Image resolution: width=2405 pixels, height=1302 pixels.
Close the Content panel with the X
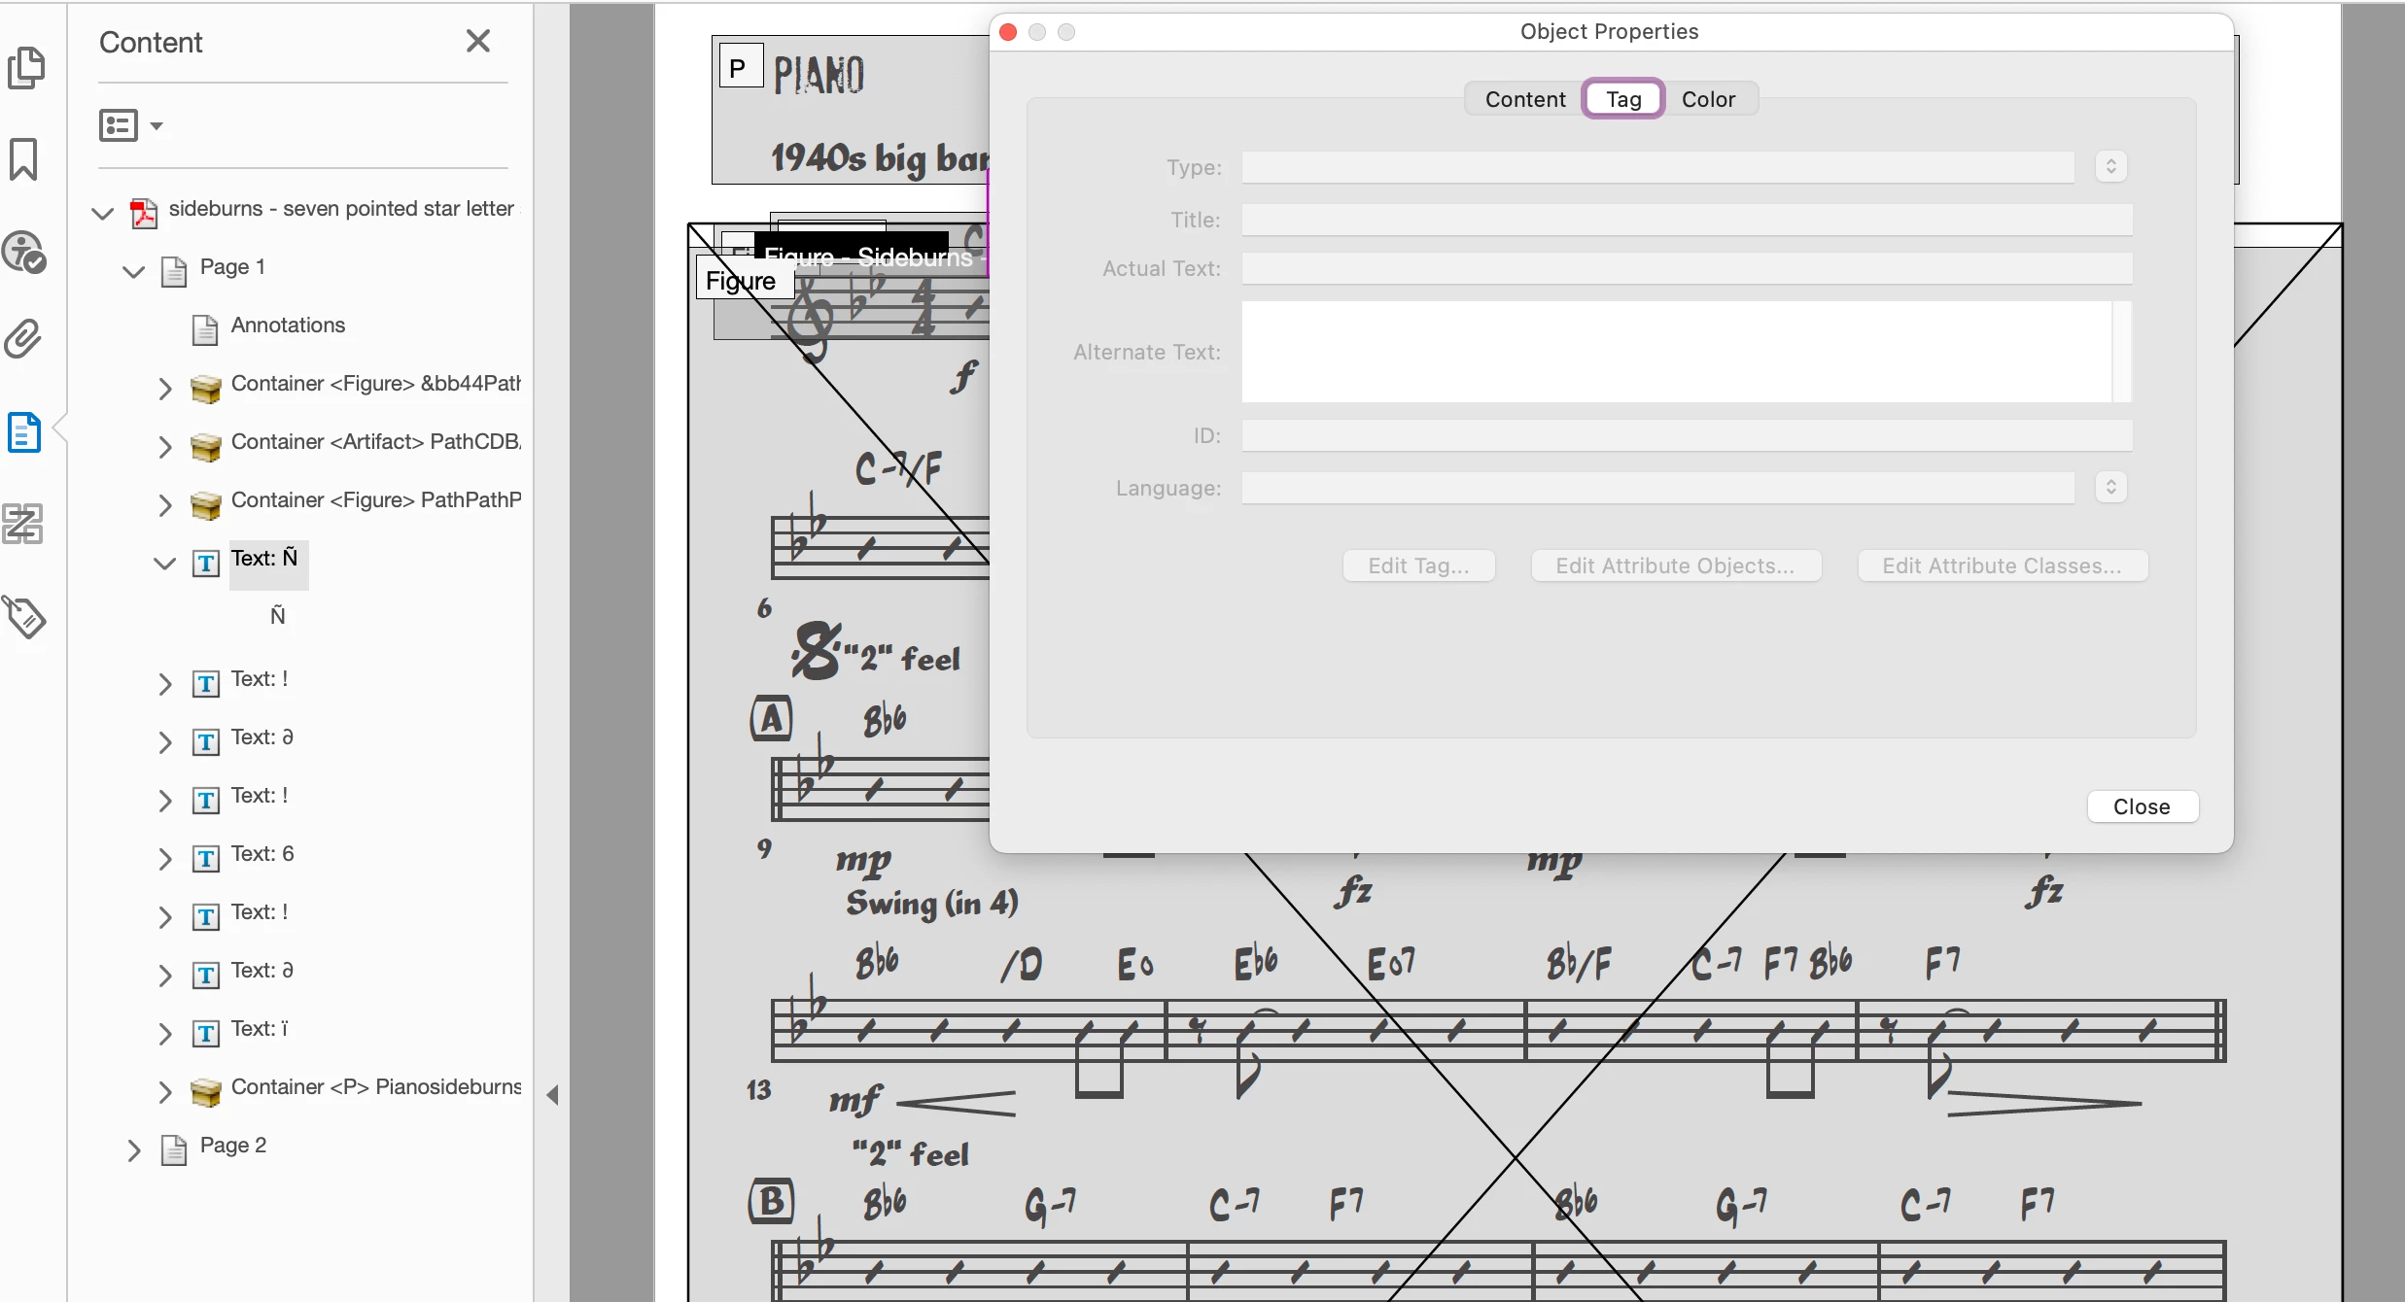pyautogui.click(x=477, y=41)
